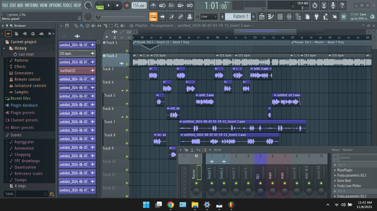377x211 pixels.
Task: Select StartSnd (2) in the picker
Action: [x=77, y=71]
